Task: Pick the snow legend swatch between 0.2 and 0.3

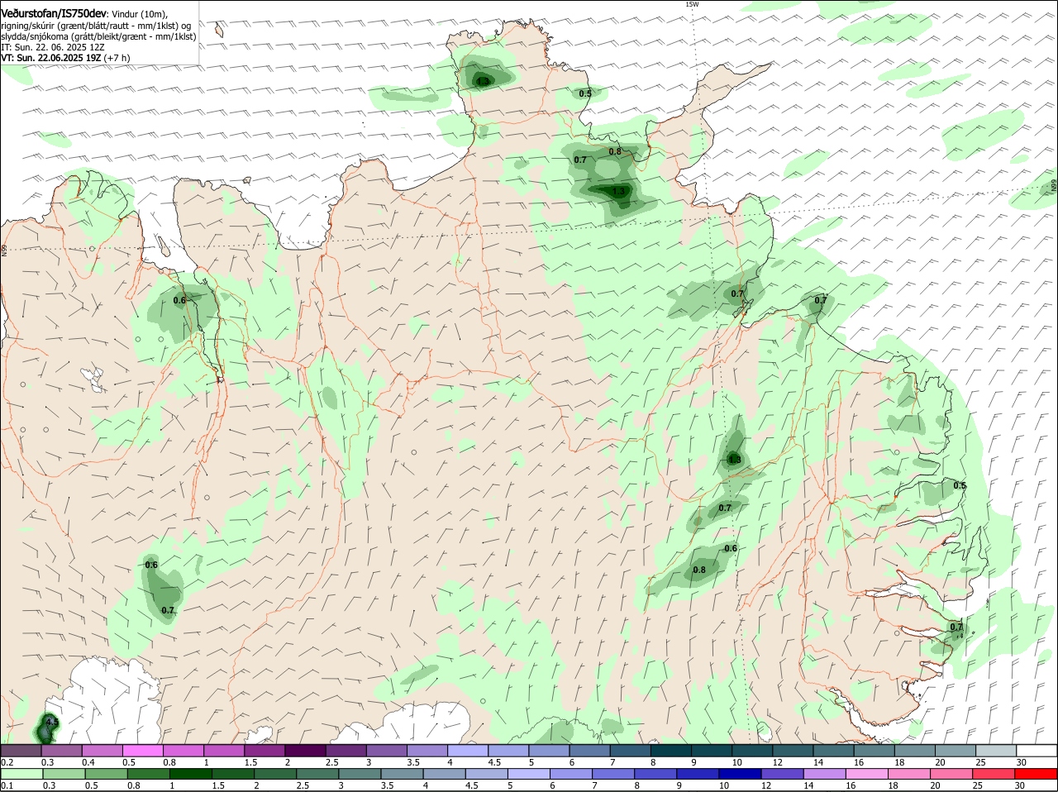Action: [x=21, y=750]
